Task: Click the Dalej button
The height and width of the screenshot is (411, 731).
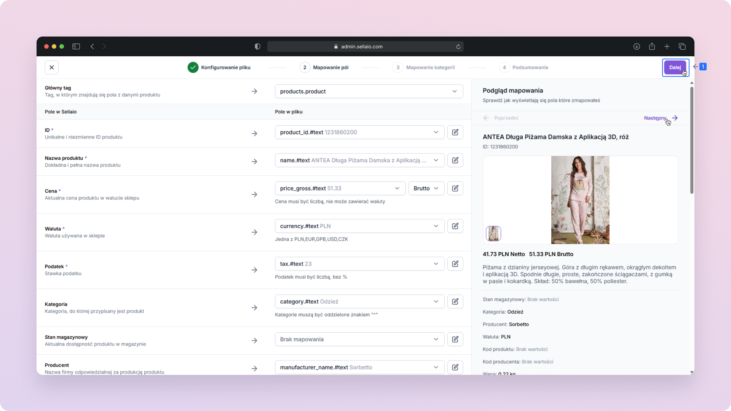Action: (x=675, y=67)
